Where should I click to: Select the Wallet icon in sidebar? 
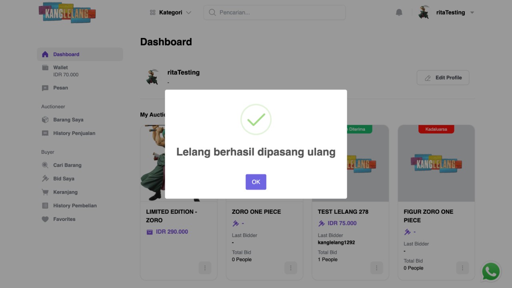tap(45, 67)
